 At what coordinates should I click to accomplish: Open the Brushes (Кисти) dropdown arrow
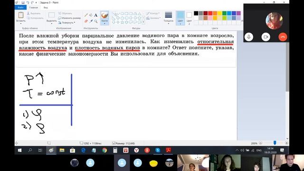click(104, 24)
